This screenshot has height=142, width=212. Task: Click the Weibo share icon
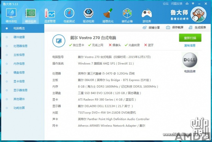(145, 27)
